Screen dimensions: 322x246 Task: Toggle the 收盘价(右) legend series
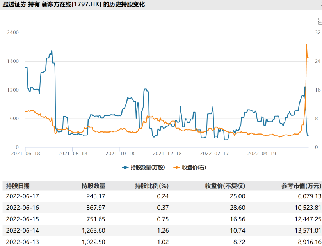tap(190, 167)
